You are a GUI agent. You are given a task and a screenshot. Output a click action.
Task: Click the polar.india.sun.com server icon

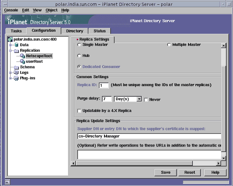(x=10, y=39)
